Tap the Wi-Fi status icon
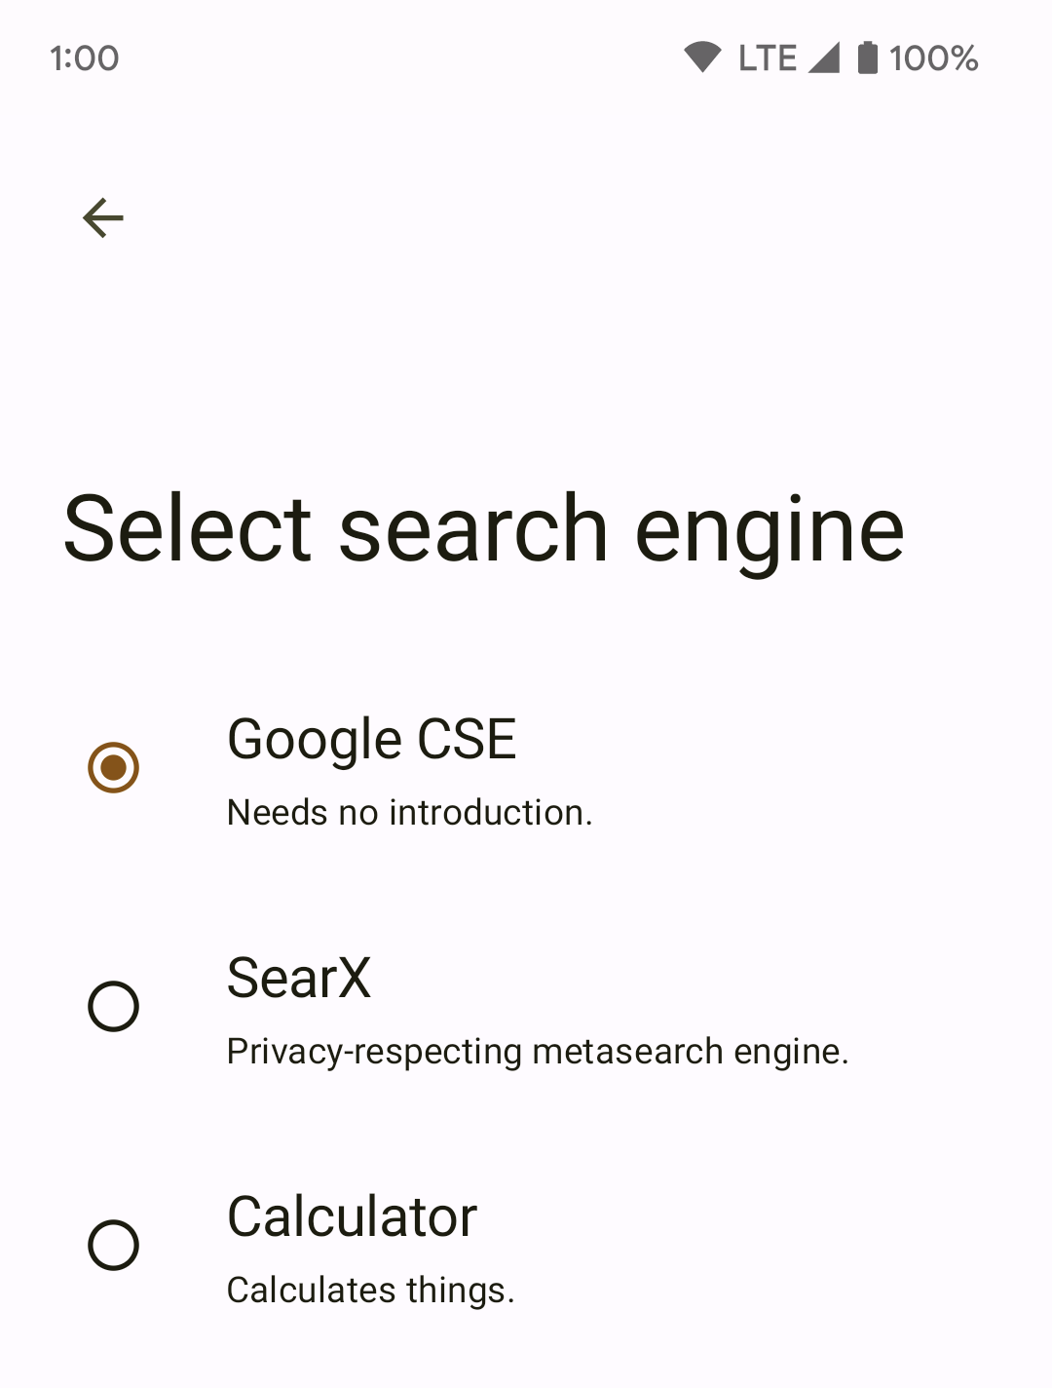The width and height of the screenshot is (1052, 1388). [x=702, y=58]
